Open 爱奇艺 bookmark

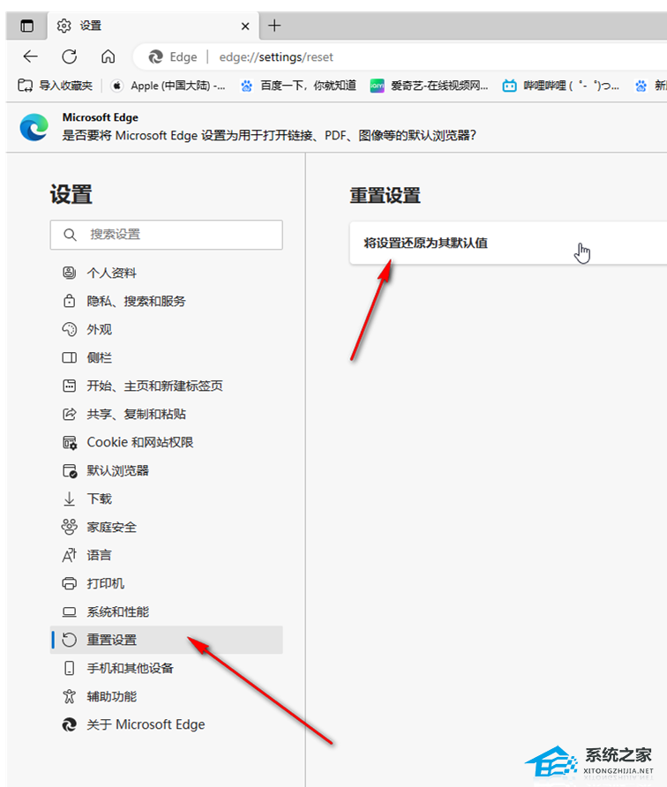point(429,86)
